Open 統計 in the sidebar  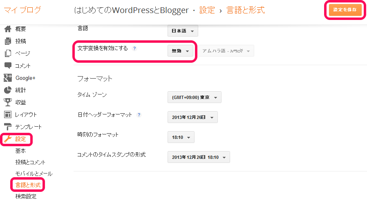20,90
